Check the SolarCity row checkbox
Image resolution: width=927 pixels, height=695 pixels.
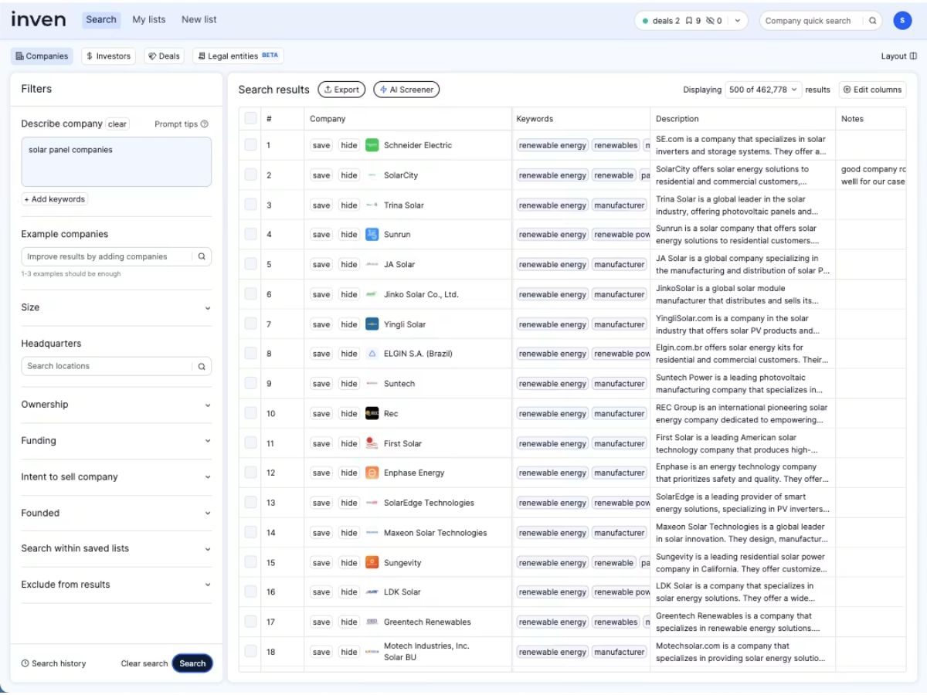(250, 175)
